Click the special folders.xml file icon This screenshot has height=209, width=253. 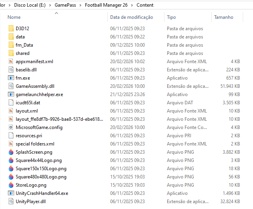click(11, 144)
